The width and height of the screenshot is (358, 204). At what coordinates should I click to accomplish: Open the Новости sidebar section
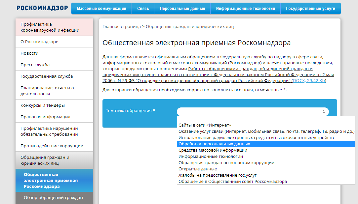29,53
